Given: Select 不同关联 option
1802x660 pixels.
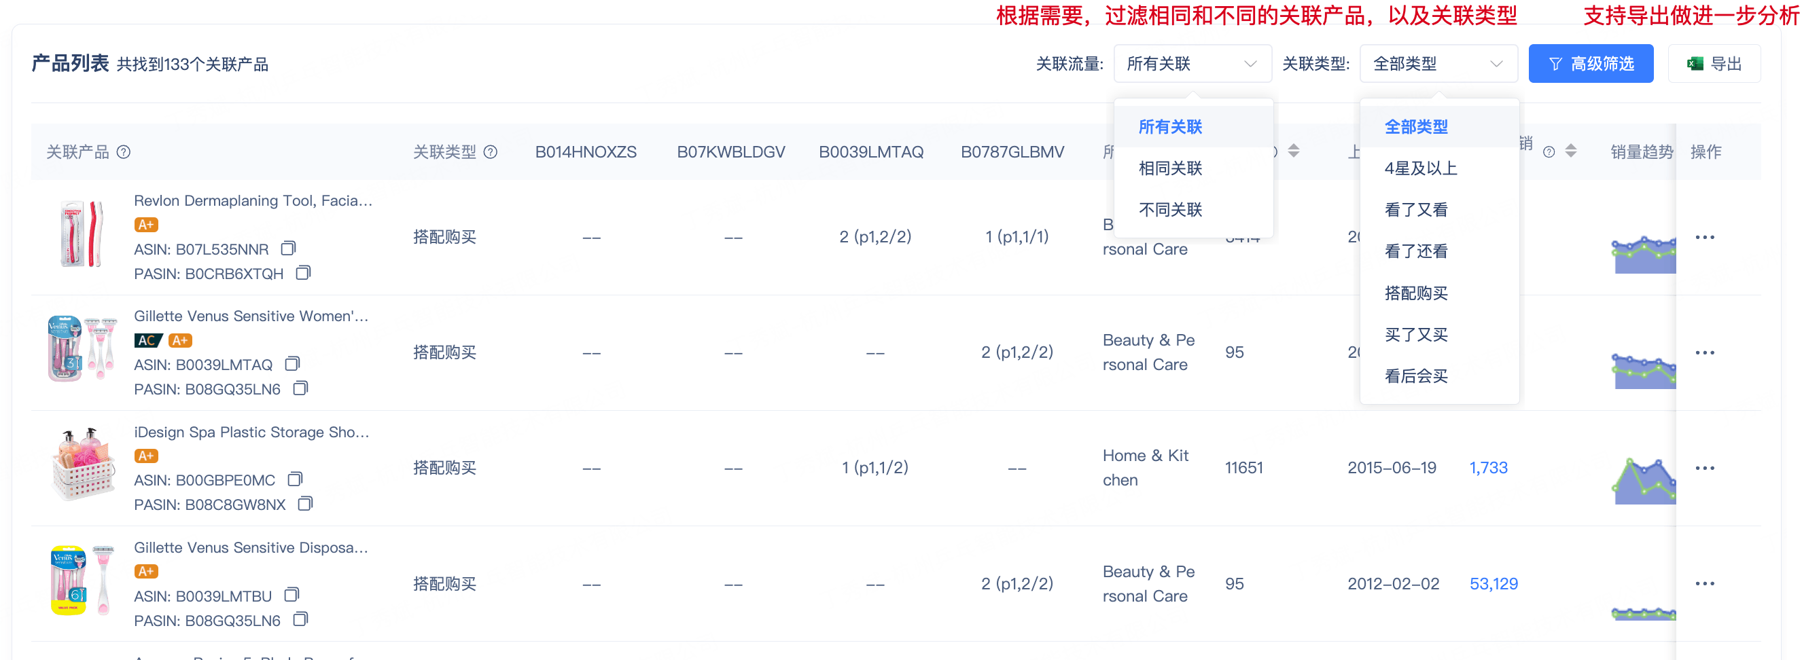Looking at the screenshot, I should (x=1193, y=210).
